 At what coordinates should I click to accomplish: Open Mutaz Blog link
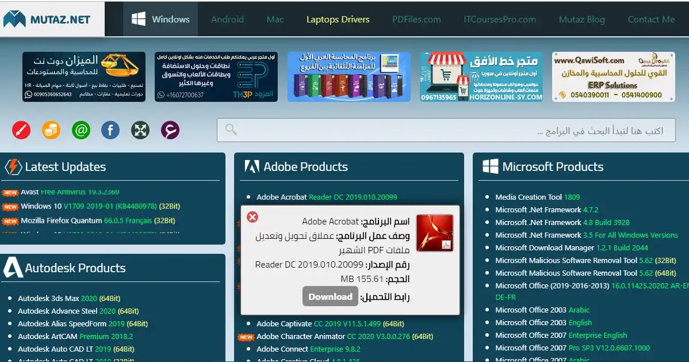(x=582, y=20)
